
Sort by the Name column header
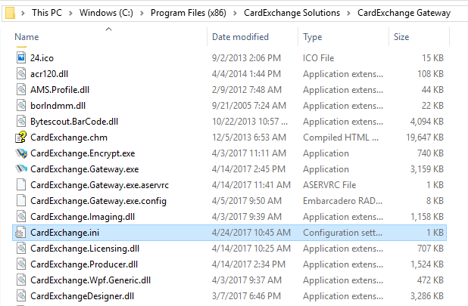click(27, 37)
